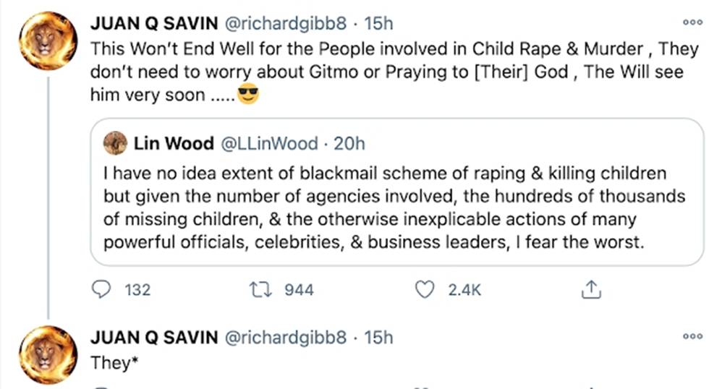Open the more options menu on the "They*" reply

point(692,337)
